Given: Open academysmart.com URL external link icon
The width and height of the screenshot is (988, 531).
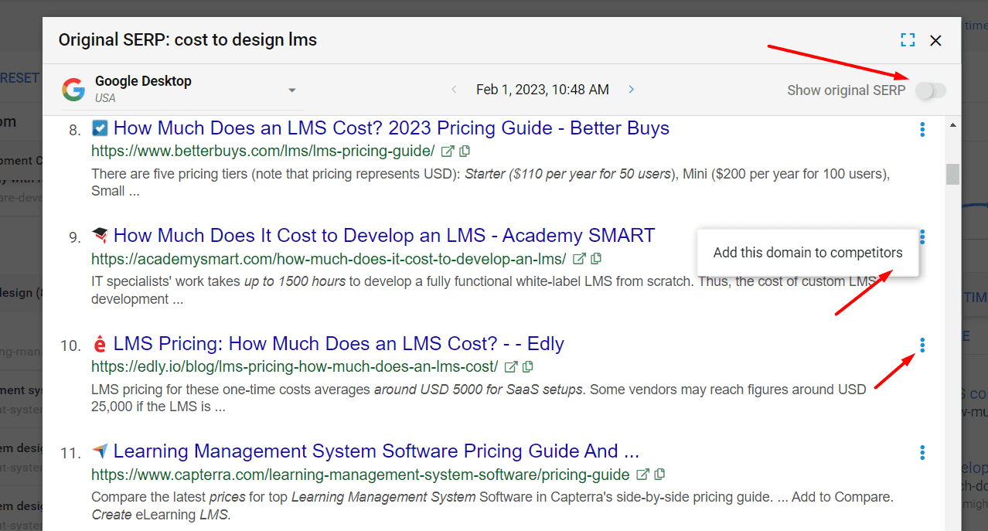Looking at the screenshot, I should point(579,258).
